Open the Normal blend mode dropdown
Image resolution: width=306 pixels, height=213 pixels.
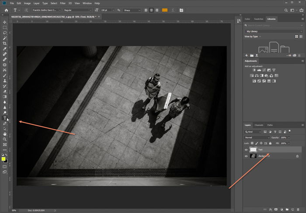[x=257, y=137]
